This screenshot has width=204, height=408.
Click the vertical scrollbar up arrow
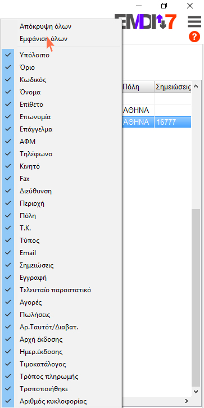(196, 87)
